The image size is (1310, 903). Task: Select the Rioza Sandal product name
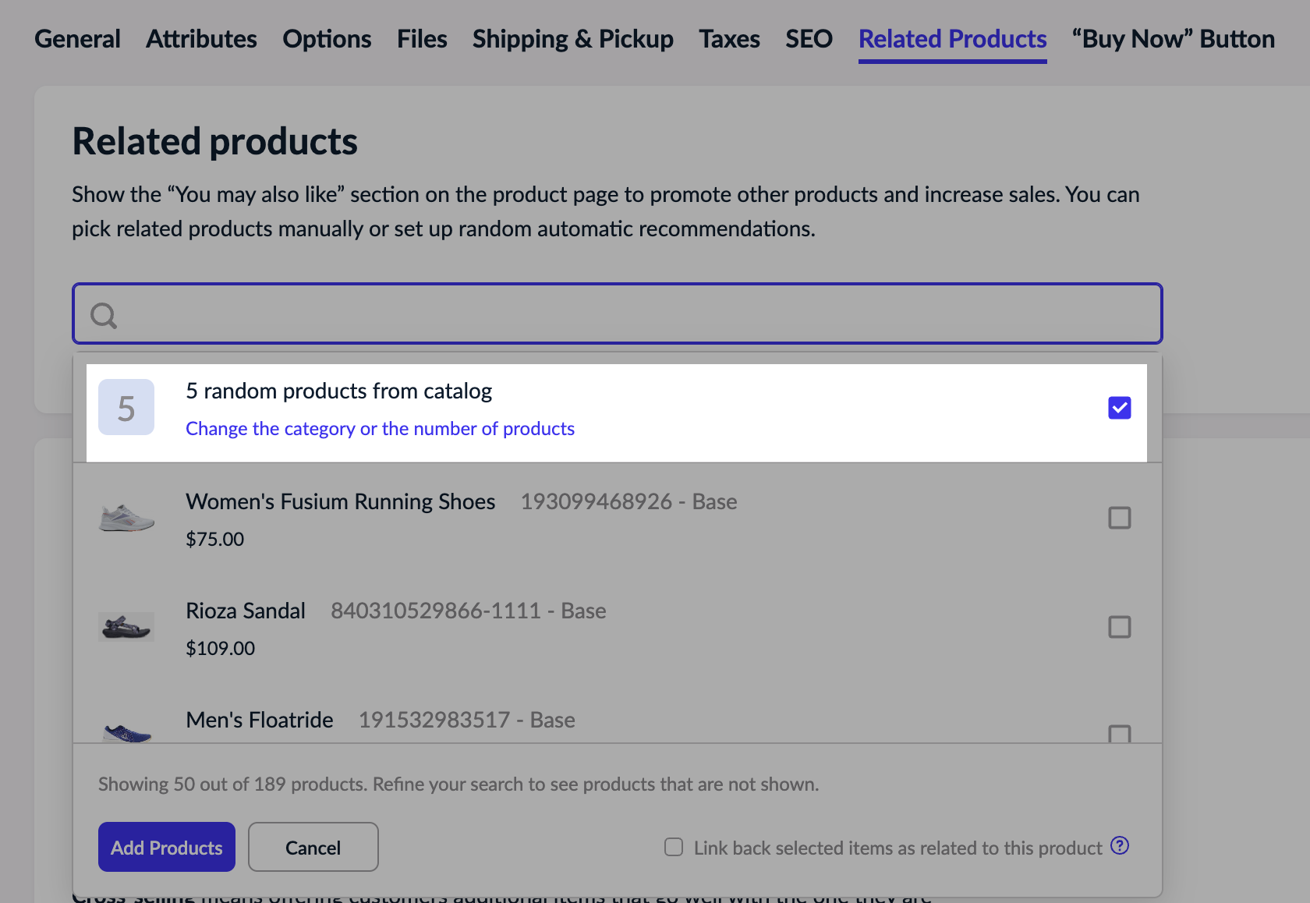(x=246, y=611)
